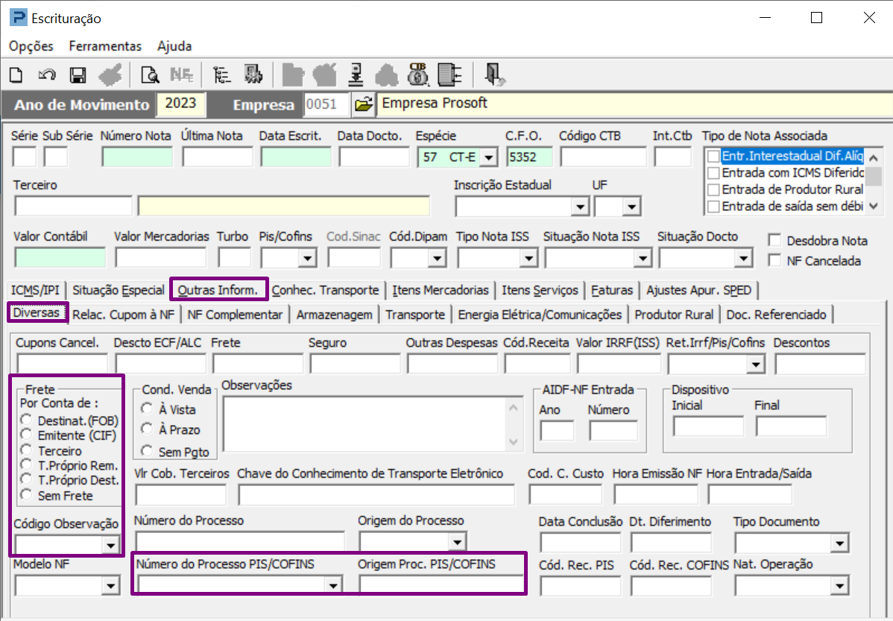Viewport: 893px width, 621px height.
Task: Click the new blank document icon
Action: (16, 75)
